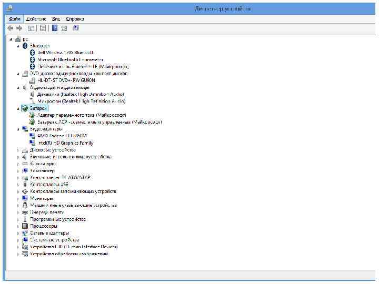Expand Звуковые, игровые и видеоустройства
The image size is (379, 284).
tap(18, 157)
